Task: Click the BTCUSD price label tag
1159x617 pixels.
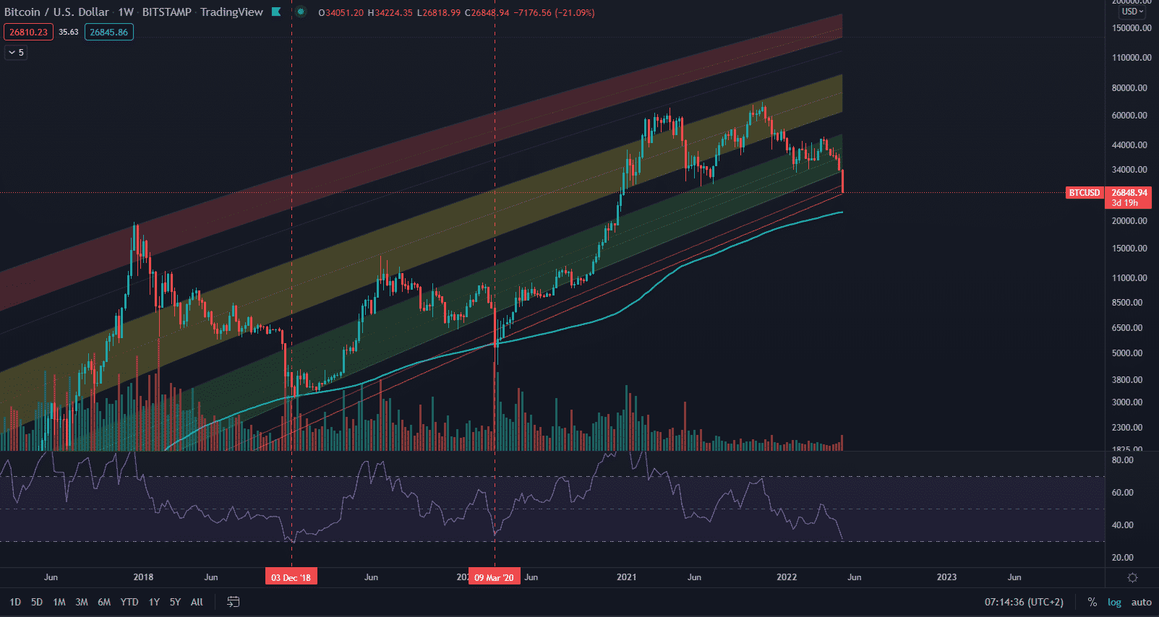Action: pyautogui.click(x=1084, y=193)
